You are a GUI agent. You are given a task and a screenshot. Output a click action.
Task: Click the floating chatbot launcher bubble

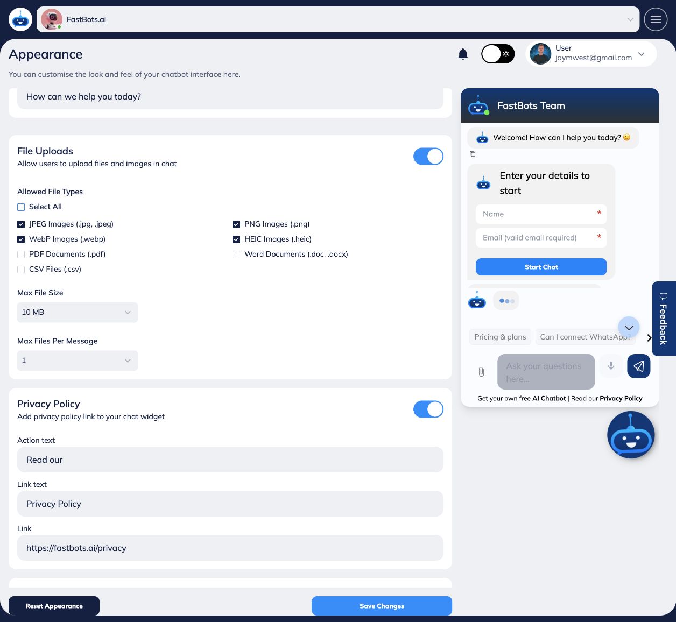[631, 435]
